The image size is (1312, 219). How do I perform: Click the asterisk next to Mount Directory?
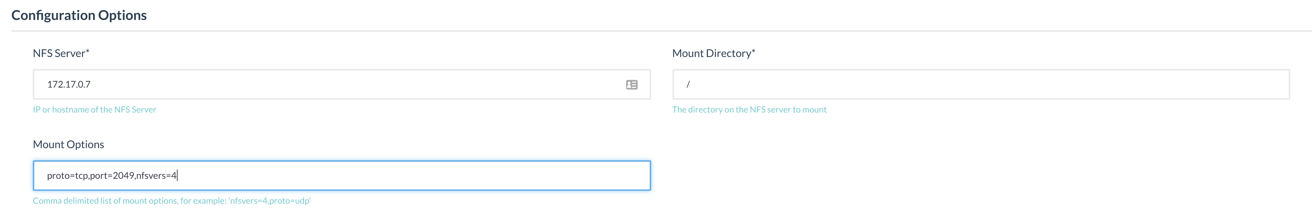coord(753,51)
